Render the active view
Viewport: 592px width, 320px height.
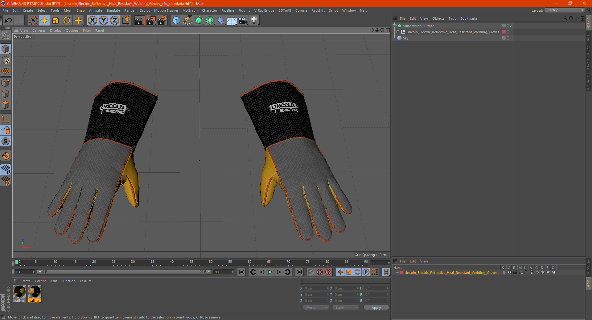point(139,21)
